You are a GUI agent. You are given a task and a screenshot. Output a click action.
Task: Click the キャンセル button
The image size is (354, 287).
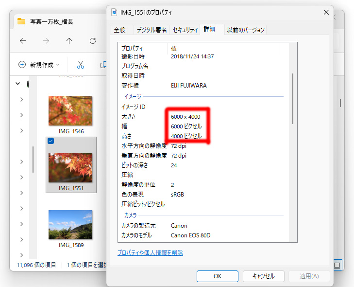(x=264, y=276)
